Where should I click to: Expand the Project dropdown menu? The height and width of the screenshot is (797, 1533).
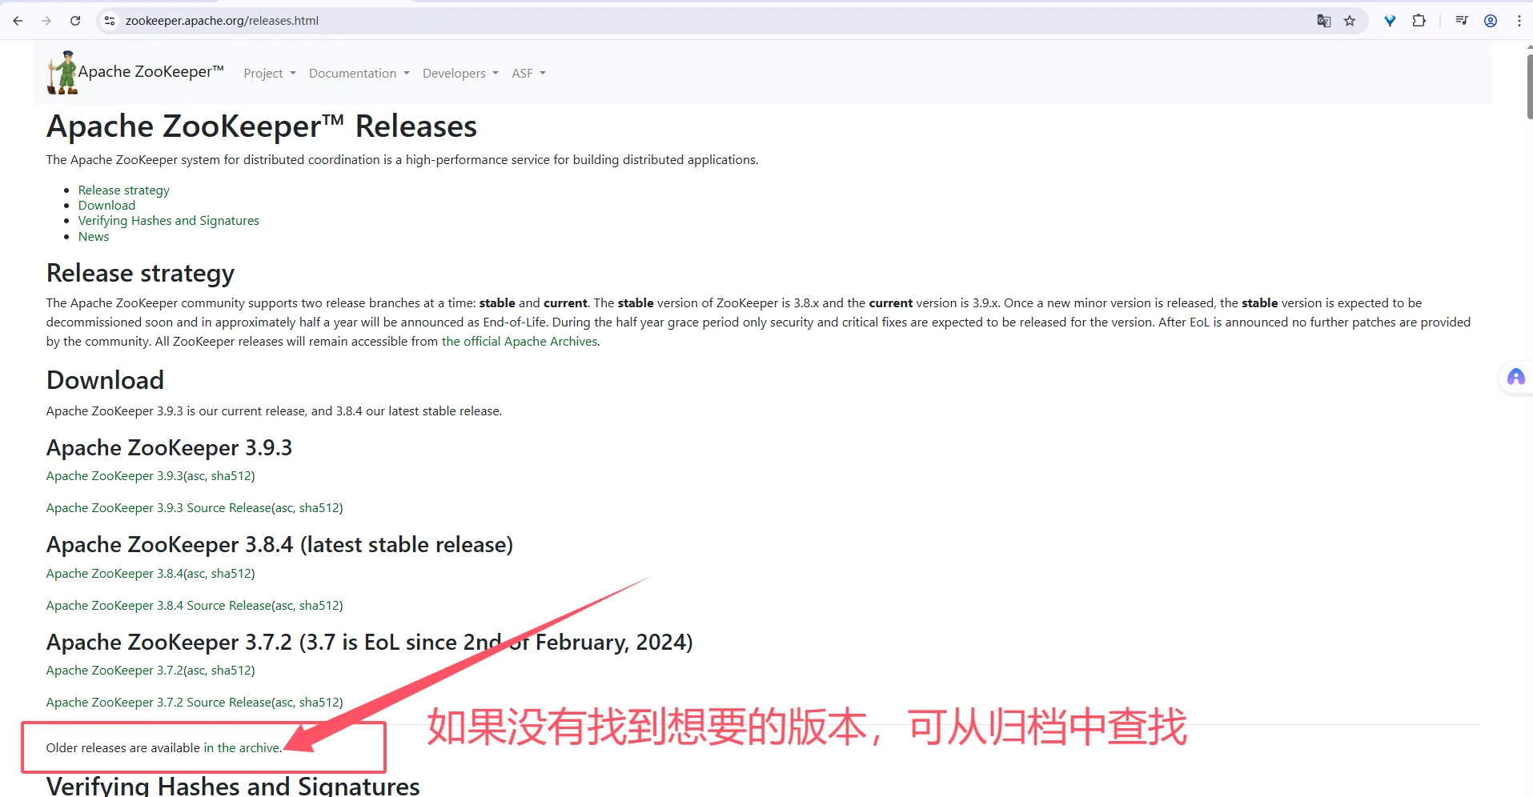pyautogui.click(x=270, y=74)
